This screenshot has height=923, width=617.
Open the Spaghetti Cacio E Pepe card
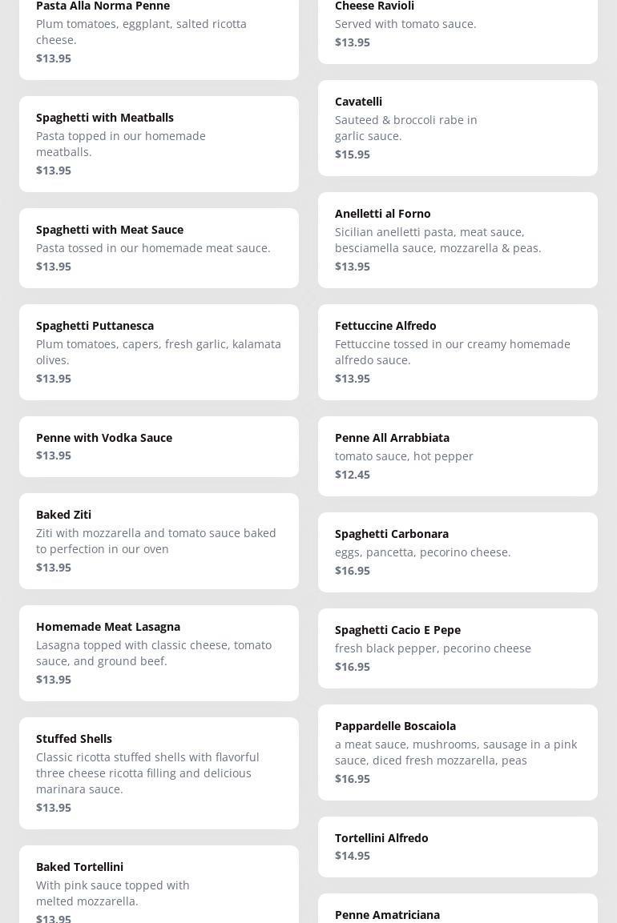coord(458,648)
